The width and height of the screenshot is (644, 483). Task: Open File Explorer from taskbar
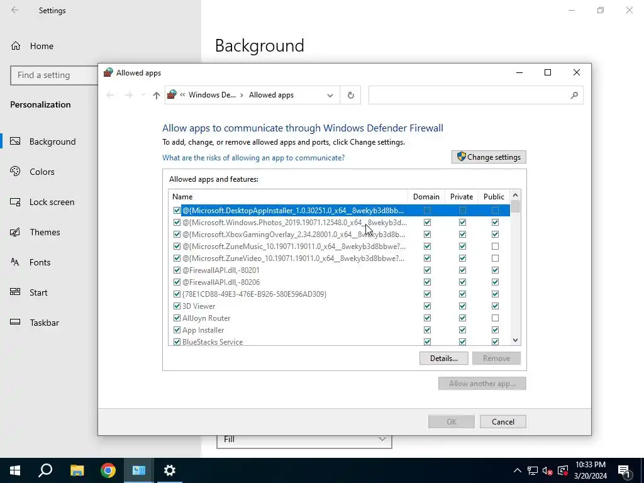point(77,470)
